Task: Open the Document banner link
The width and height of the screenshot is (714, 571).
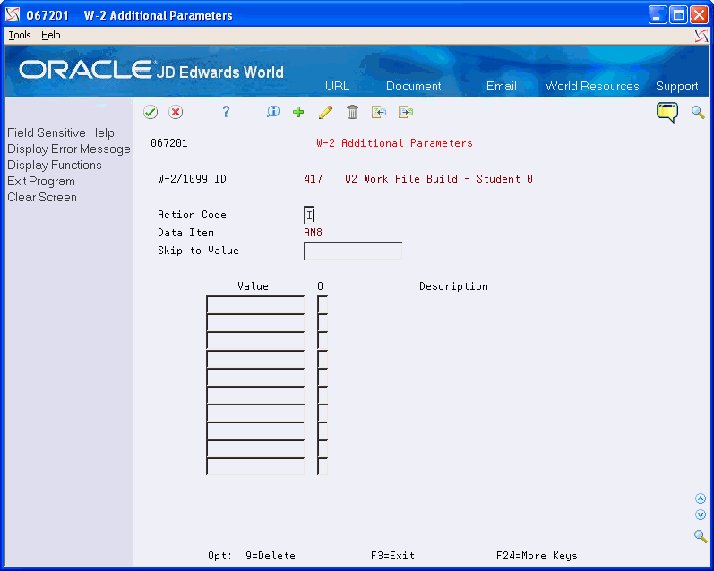Action: pyautogui.click(x=414, y=86)
